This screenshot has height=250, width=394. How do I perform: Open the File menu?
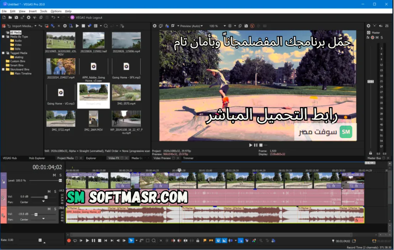[x=4, y=11]
